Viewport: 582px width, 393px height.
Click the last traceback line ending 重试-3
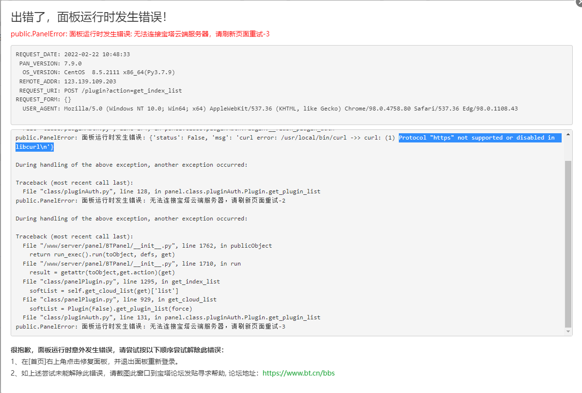click(x=150, y=327)
